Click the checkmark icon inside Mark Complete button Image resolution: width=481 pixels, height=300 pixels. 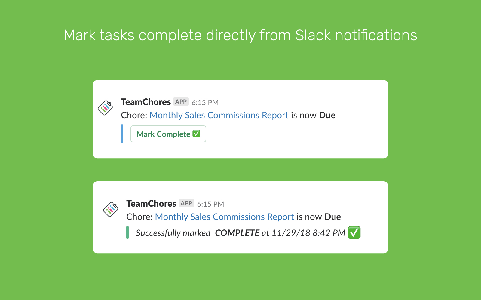coord(196,134)
